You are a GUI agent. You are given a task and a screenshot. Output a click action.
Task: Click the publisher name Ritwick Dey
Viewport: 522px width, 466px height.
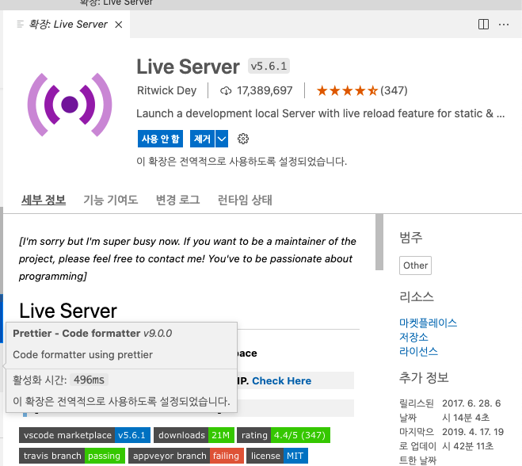pyautogui.click(x=167, y=90)
